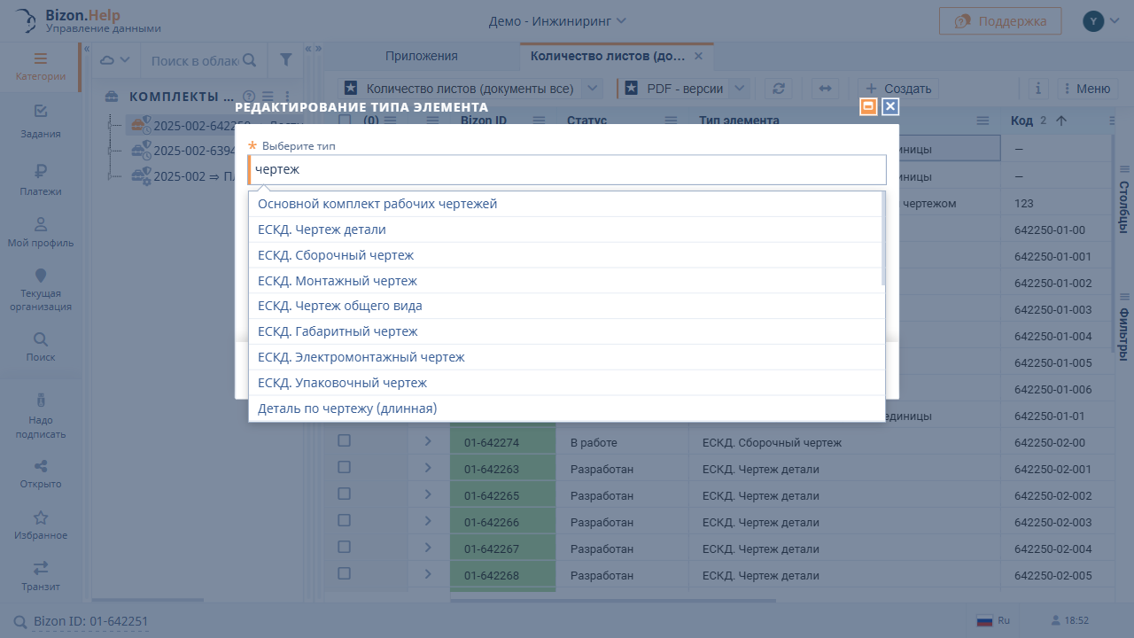Click the filter funnel icon
Viewport: 1134px width, 638px height.
[285, 60]
